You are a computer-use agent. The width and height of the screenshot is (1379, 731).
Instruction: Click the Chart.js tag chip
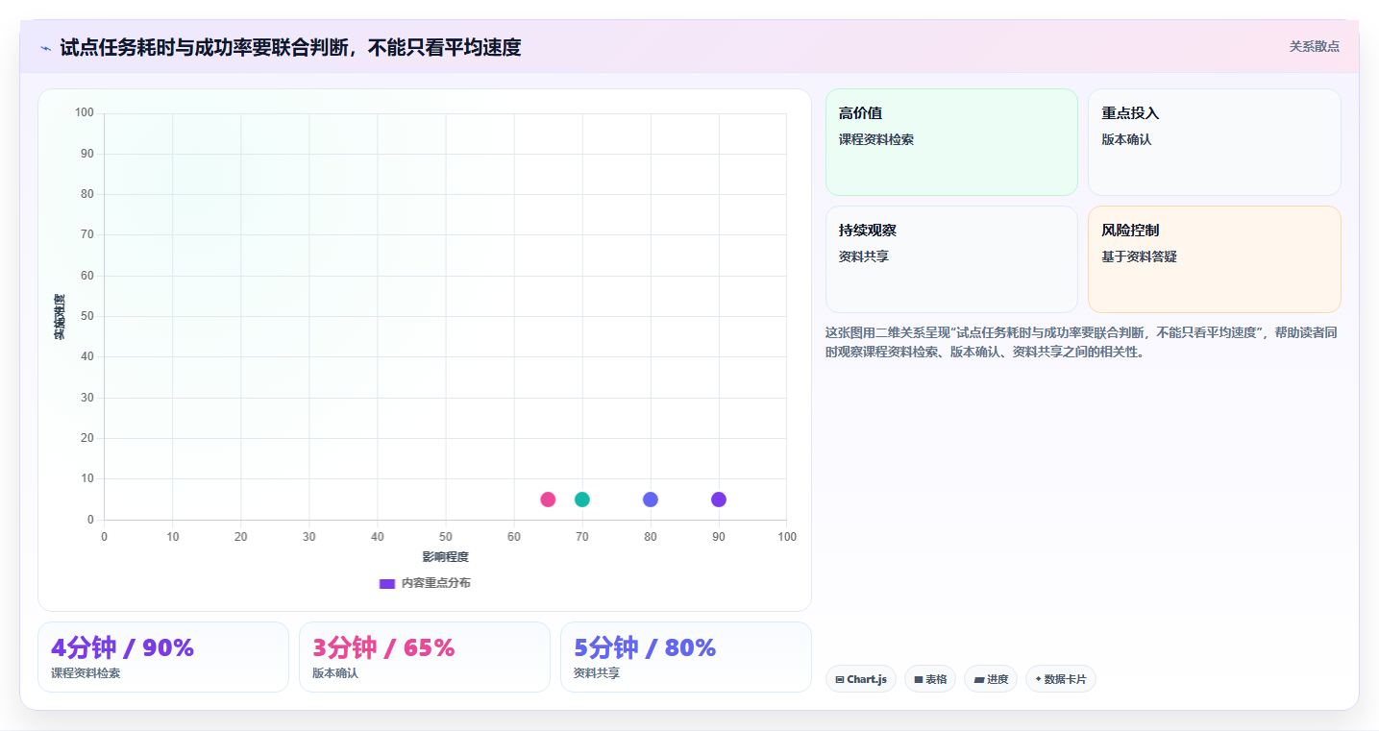[x=861, y=679]
